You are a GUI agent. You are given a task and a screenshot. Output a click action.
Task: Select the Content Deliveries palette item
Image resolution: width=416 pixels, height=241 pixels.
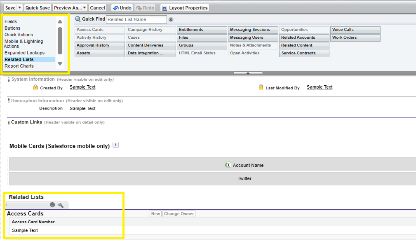click(x=151, y=45)
